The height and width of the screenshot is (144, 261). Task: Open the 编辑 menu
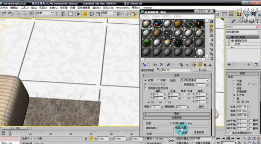(x=14, y=8)
